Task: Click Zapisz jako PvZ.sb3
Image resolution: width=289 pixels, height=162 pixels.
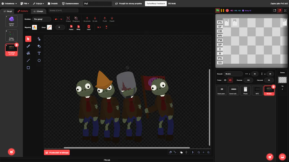Action: click(279, 4)
